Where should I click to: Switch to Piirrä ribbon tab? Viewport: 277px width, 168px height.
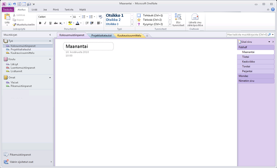tap(56, 10)
